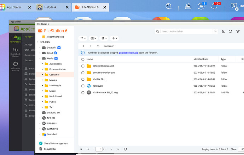Viewport: 244px width, 155px height.
Task: Open the VM NX TEst folder row
Action: point(99,79)
